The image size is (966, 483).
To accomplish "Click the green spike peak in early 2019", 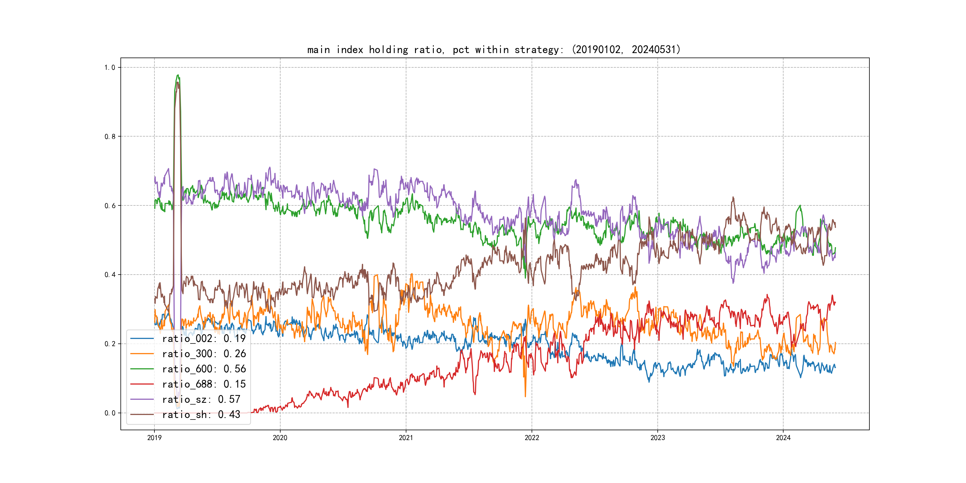I will coord(178,75).
